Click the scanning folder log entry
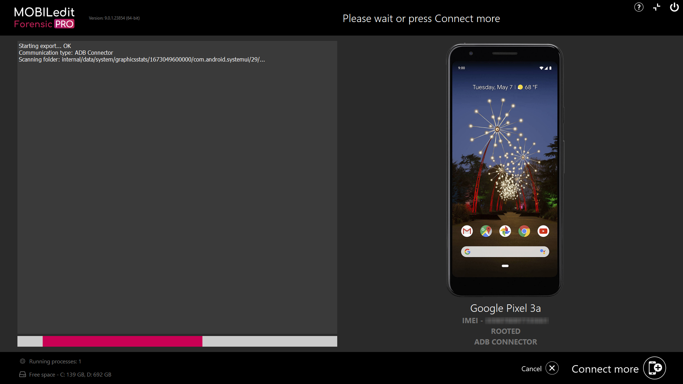 (x=142, y=59)
